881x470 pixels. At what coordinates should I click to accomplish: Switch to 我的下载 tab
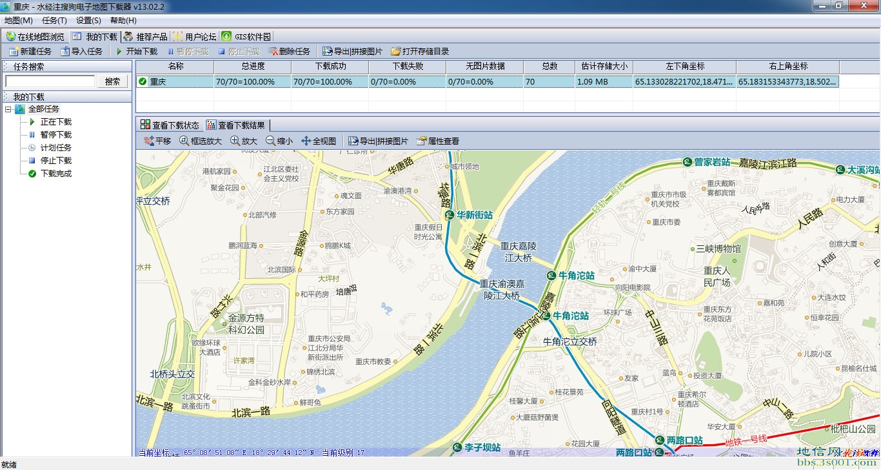click(95, 37)
